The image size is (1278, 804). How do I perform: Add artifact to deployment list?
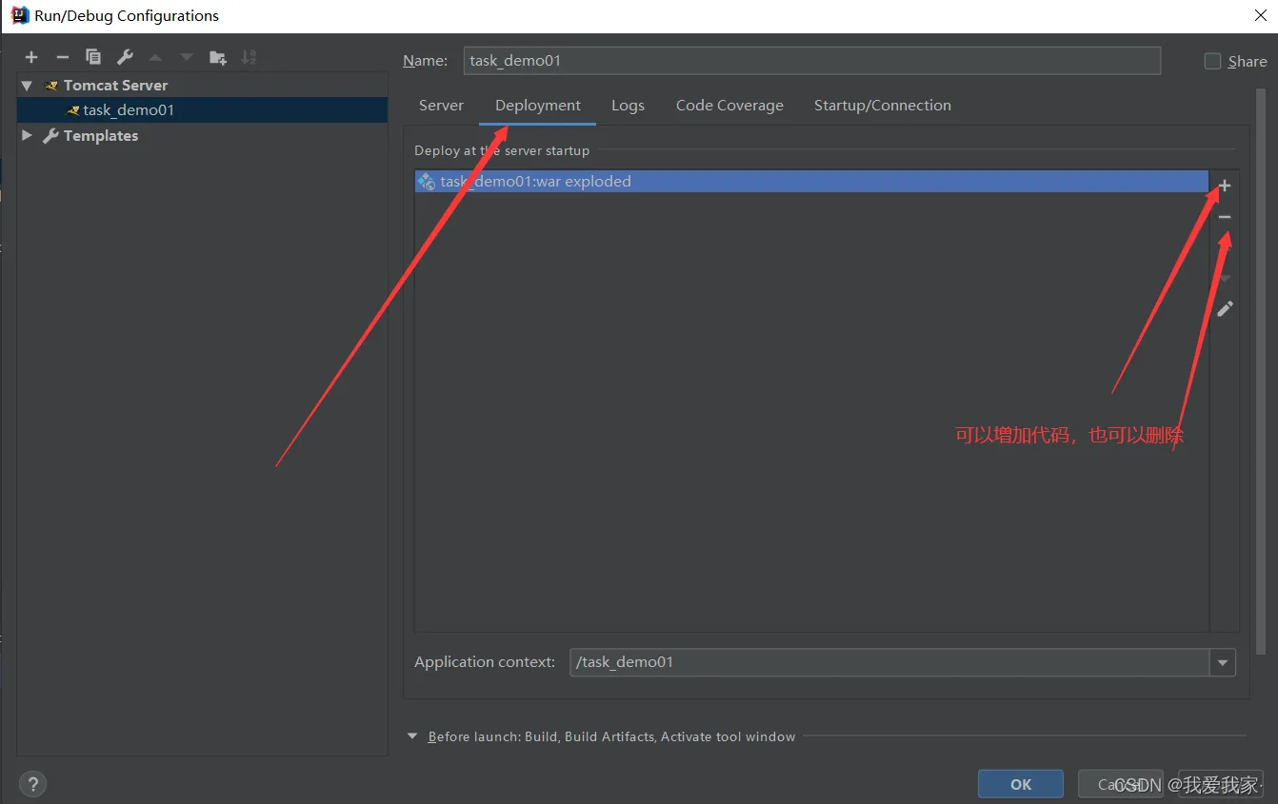click(x=1225, y=186)
